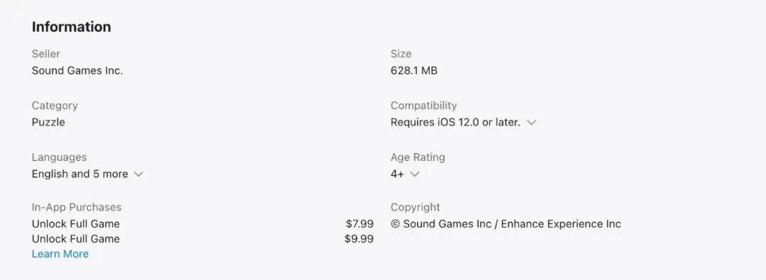Click the Size label
This screenshot has width=766, height=280.
[401, 54]
